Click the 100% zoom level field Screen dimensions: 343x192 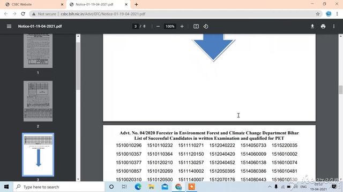pyautogui.click(x=170, y=26)
